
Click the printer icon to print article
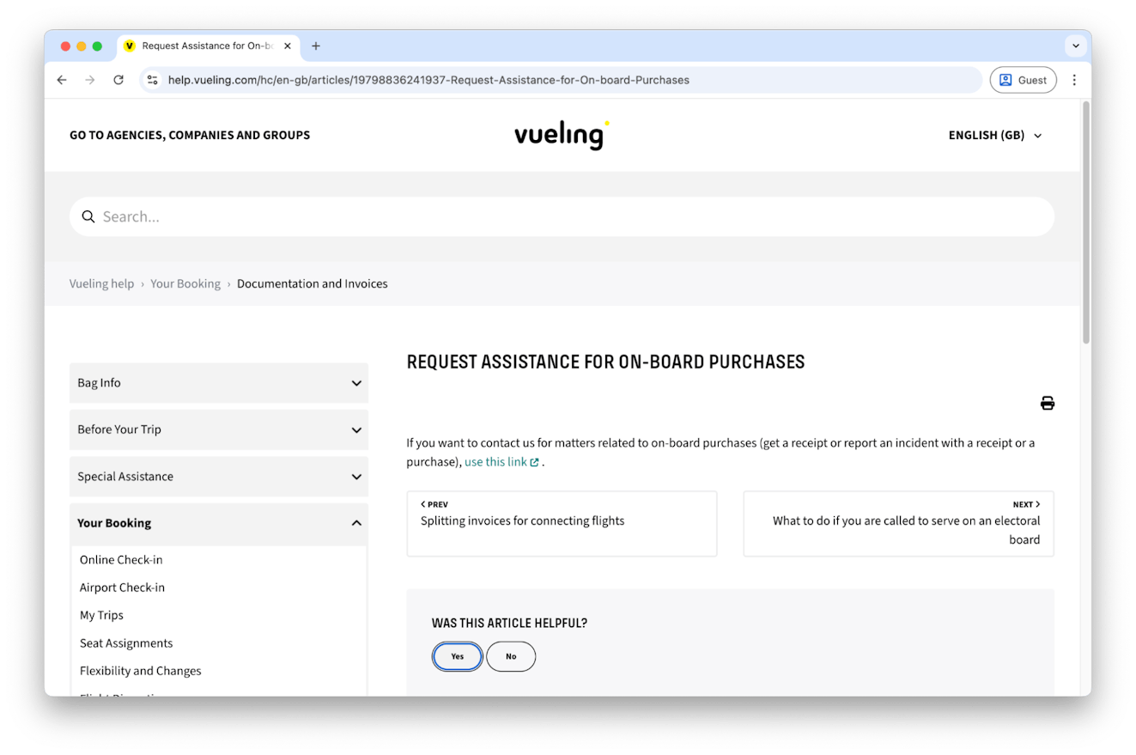click(x=1047, y=403)
